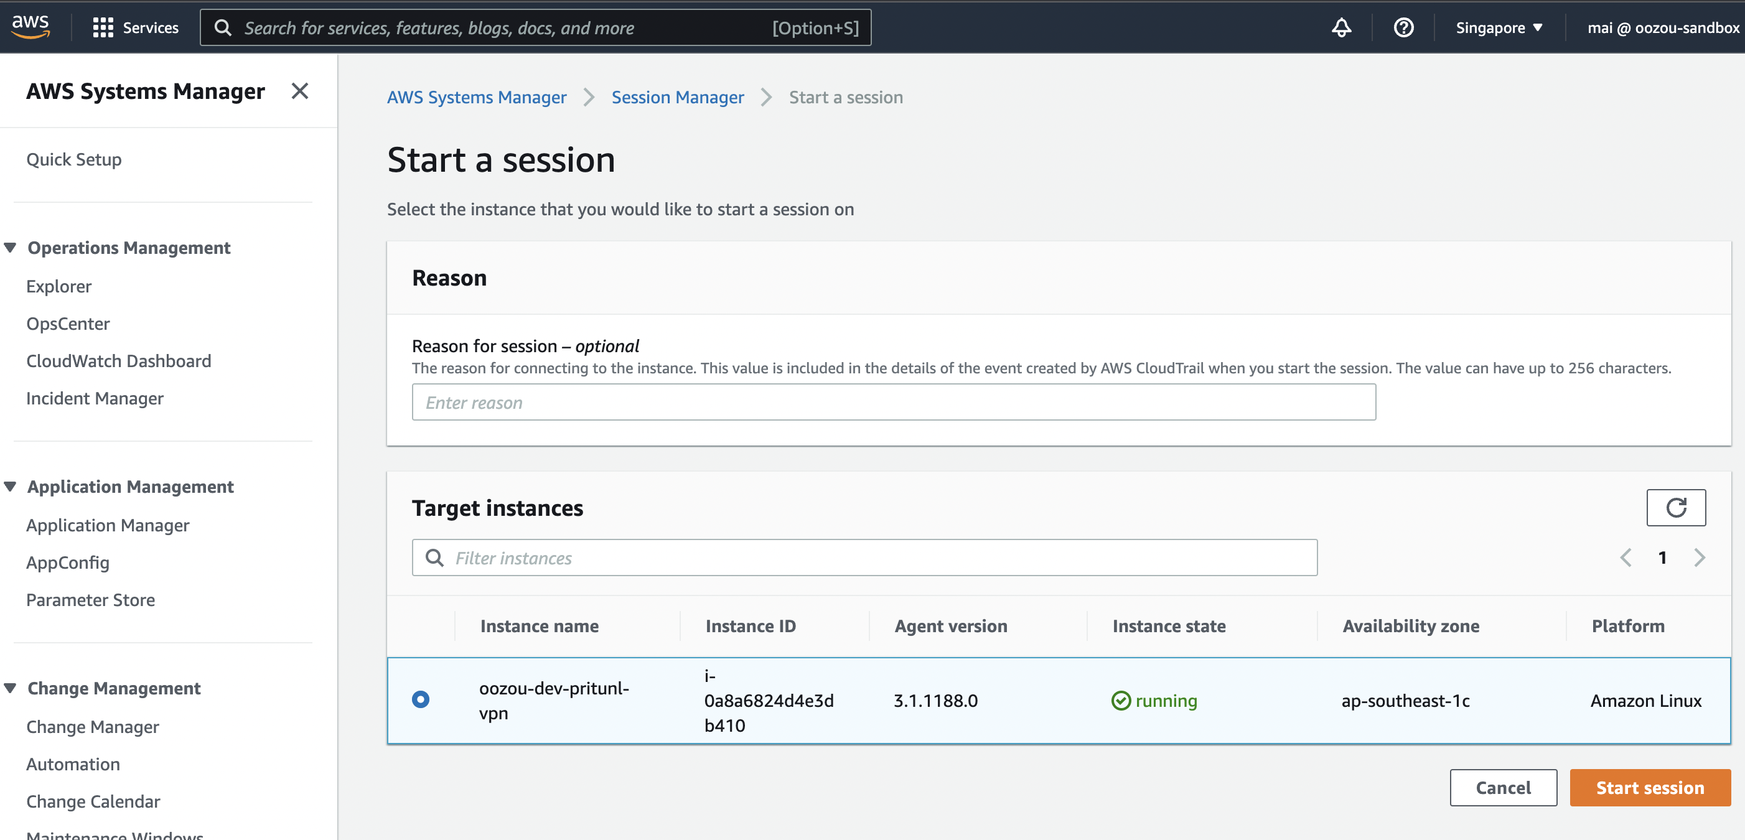The width and height of the screenshot is (1745, 840).
Task: Collapse the Application Management section
Action: click(x=10, y=487)
